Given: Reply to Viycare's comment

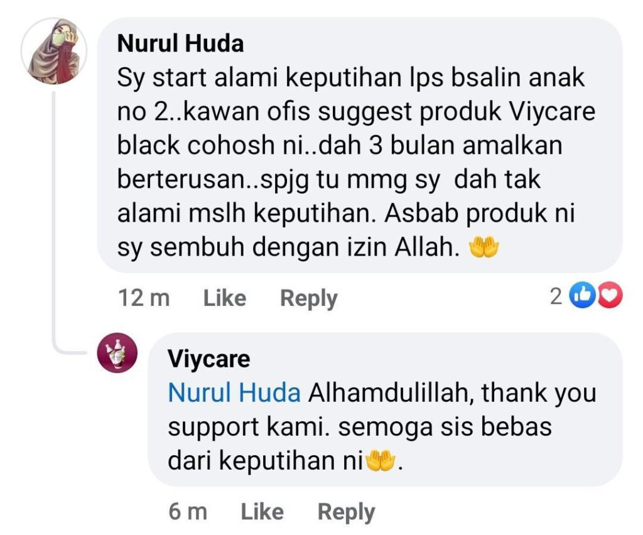Looking at the screenshot, I should click(346, 512).
